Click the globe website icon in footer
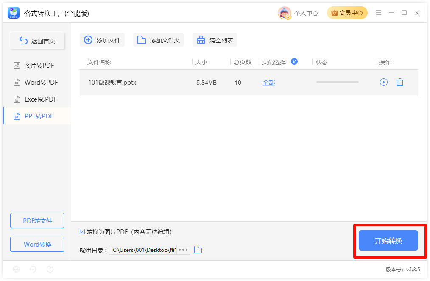 point(16,269)
